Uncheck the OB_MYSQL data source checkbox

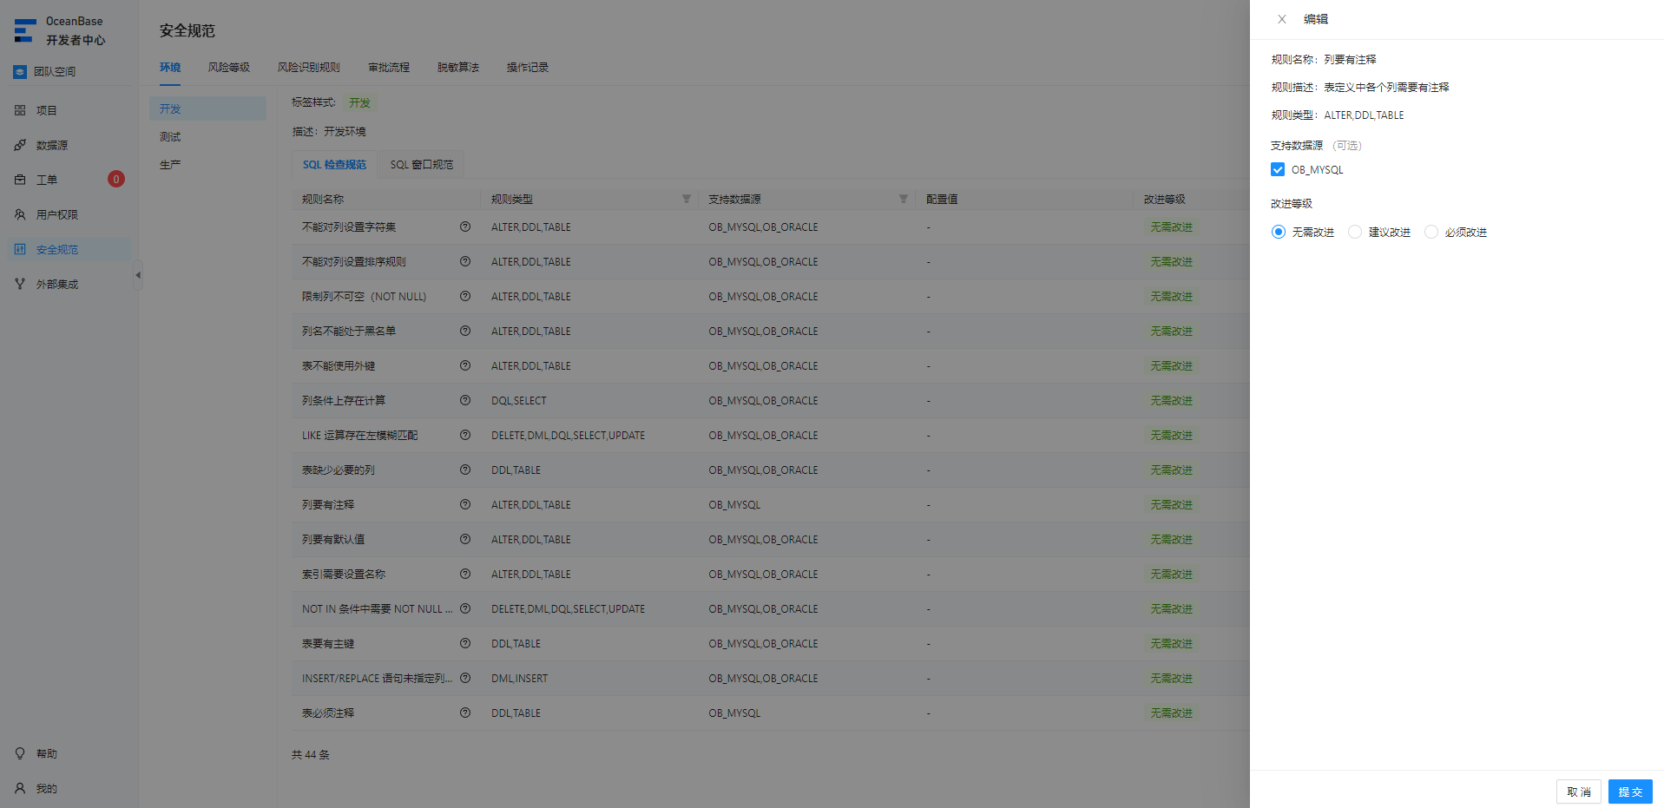1278,169
